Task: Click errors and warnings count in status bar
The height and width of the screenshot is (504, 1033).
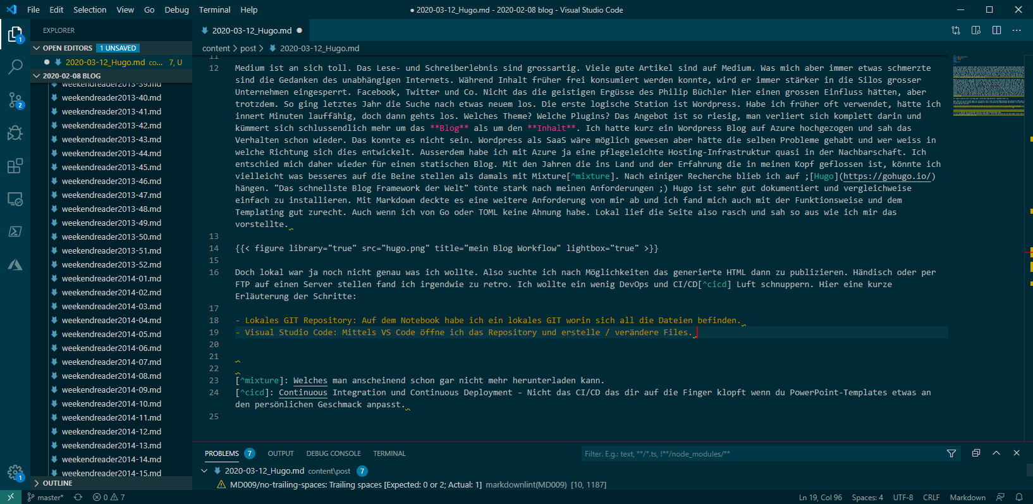Action: click(x=109, y=497)
